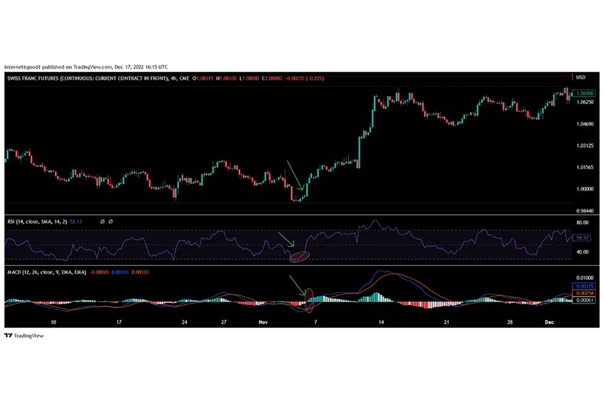
Task: Click the 0.01000 MACD axis label
Action: [x=585, y=277]
